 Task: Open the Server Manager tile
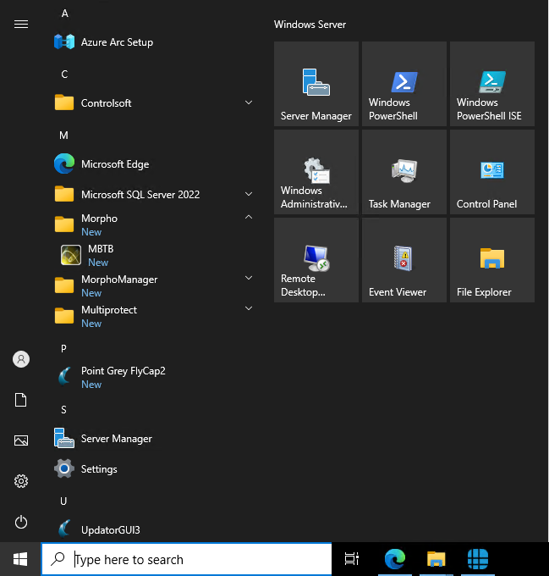pyautogui.click(x=316, y=84)
